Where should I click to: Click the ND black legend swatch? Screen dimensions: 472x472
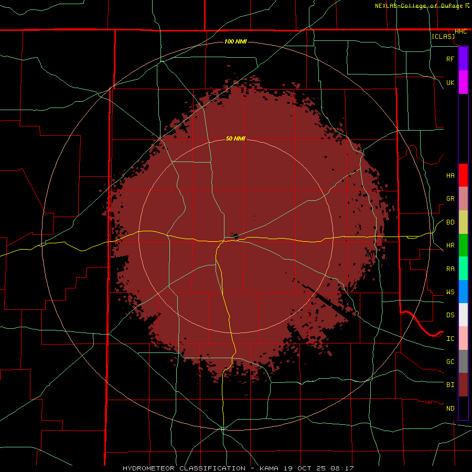(463, 408)
